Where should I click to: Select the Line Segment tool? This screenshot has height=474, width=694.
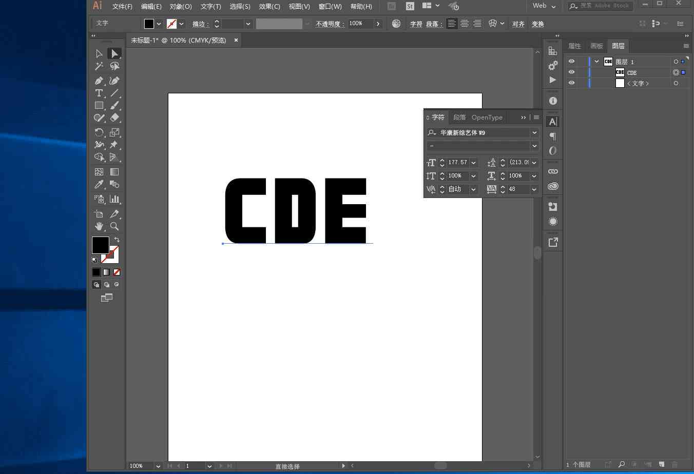tap(114, 93)
